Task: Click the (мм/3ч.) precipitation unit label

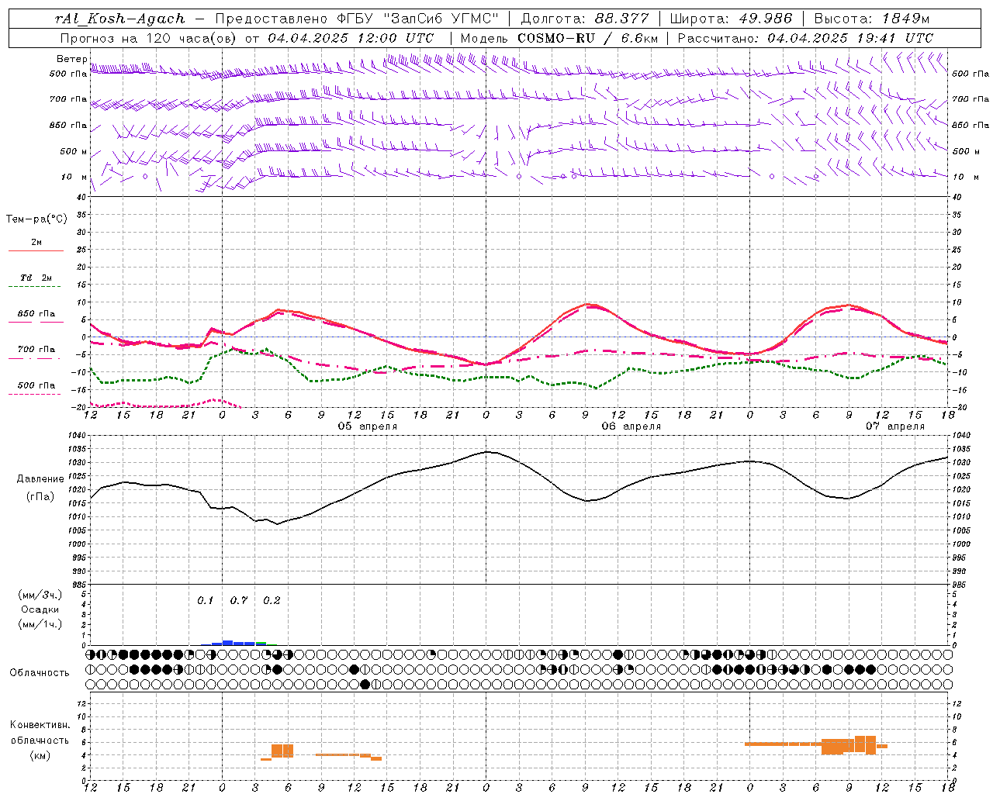Action: [40, 595]
